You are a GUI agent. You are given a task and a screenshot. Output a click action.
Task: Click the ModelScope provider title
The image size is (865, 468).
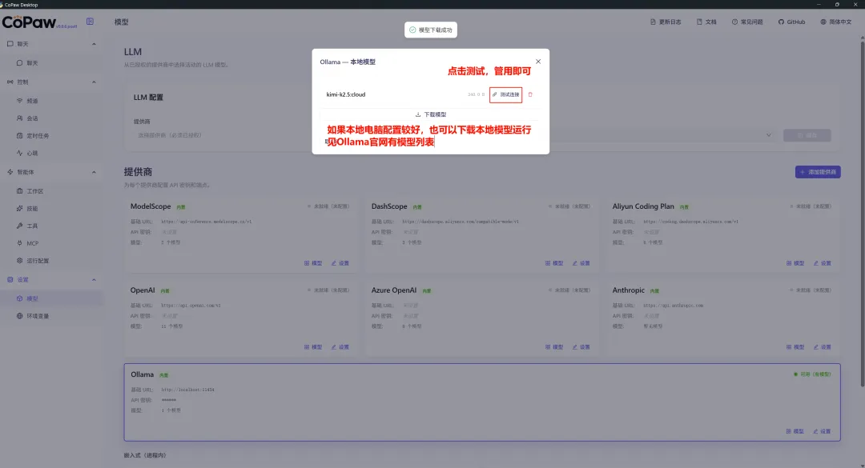151,206
